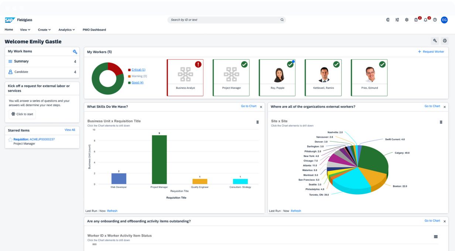455x251 pixels.
Task: Click the My Work Items wrench icon
Action: [x=75, y=52]
